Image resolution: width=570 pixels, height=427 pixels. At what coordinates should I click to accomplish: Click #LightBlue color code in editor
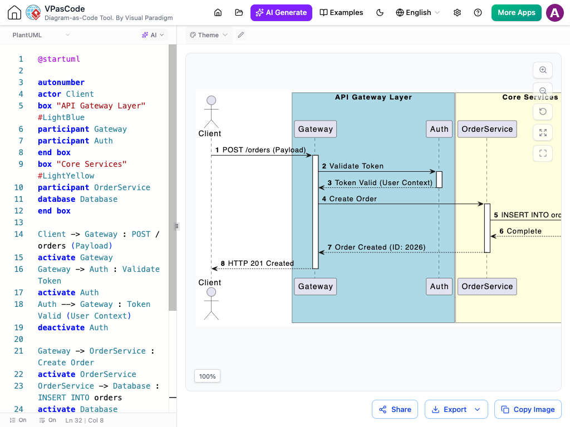(x=61, y=117)
